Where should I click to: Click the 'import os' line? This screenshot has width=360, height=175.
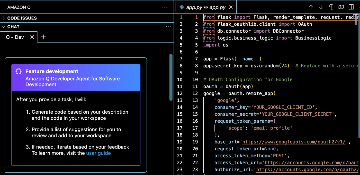(216, 45)
